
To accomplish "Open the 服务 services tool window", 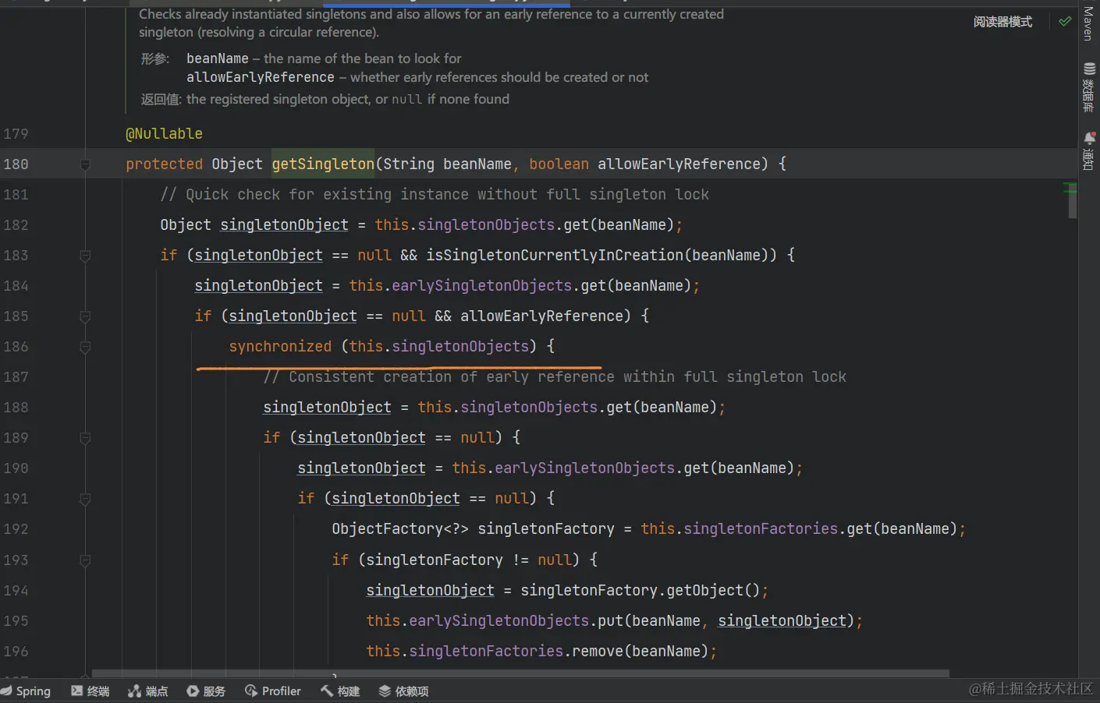I will click(206, 691).
